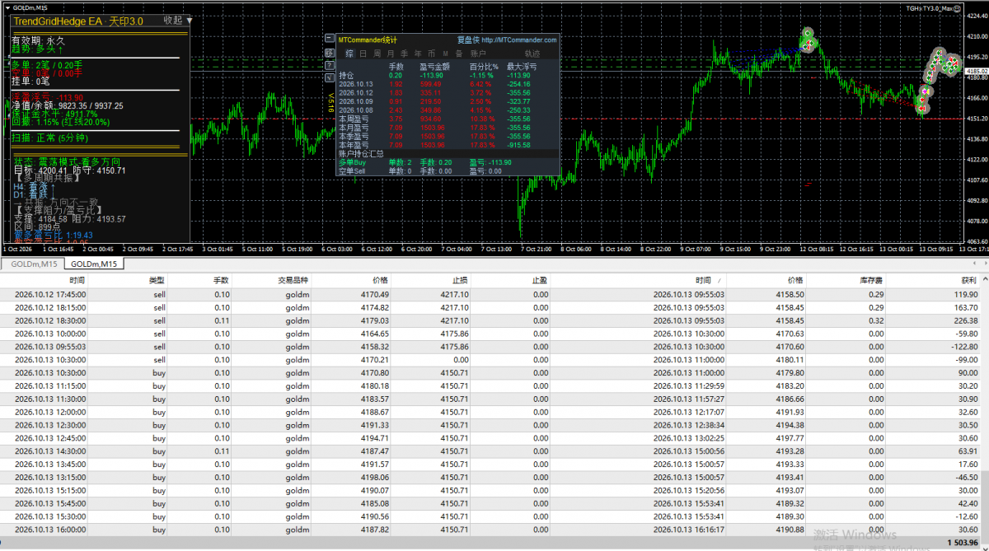The image size is (989, 551).
Task: Click the 图 chart icon beside MTCommander panel
Action: 329,52
